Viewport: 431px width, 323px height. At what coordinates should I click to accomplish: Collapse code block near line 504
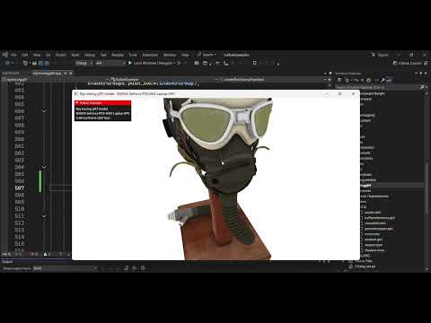pyautogui.click(x=44, y=167)
